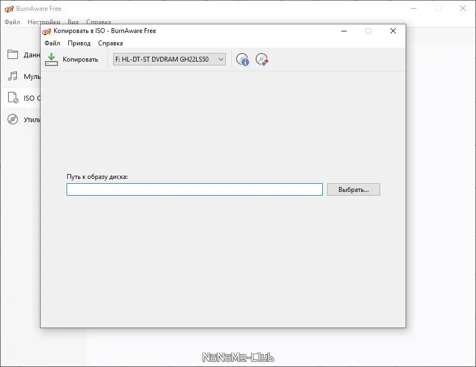Close the Копировать в ISO window

point(393,31)
